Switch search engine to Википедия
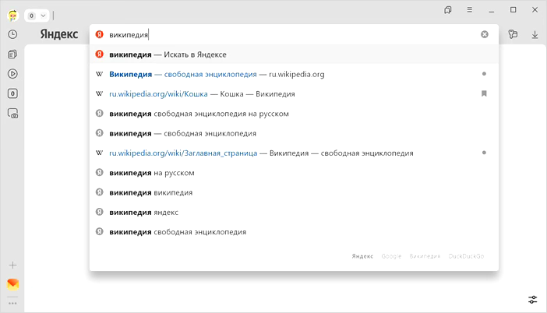Image resolution: width=547 pixels, height=313 pixels. pos(425,256)
